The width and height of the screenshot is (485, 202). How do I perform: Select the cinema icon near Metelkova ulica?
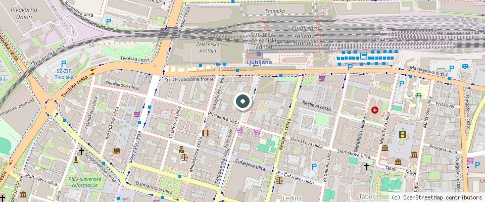(402, 134)
